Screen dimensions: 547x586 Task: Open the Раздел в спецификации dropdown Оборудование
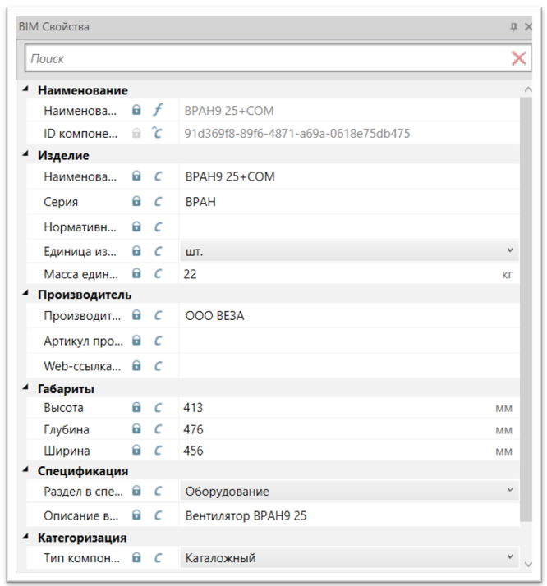click(348, 491)
